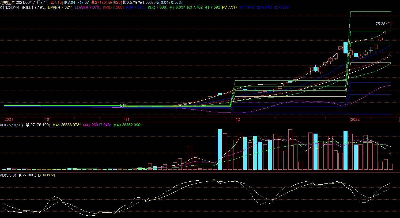Click the MA2 26917.943 volume average

[x=97, y=125]
